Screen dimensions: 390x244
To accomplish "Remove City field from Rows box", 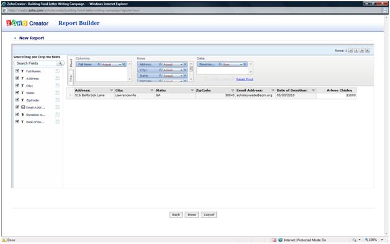I will click(185, 70).
